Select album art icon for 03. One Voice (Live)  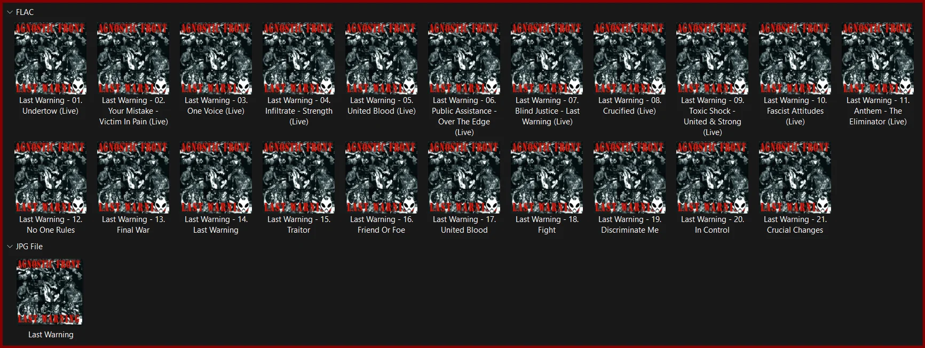(216, 58)
